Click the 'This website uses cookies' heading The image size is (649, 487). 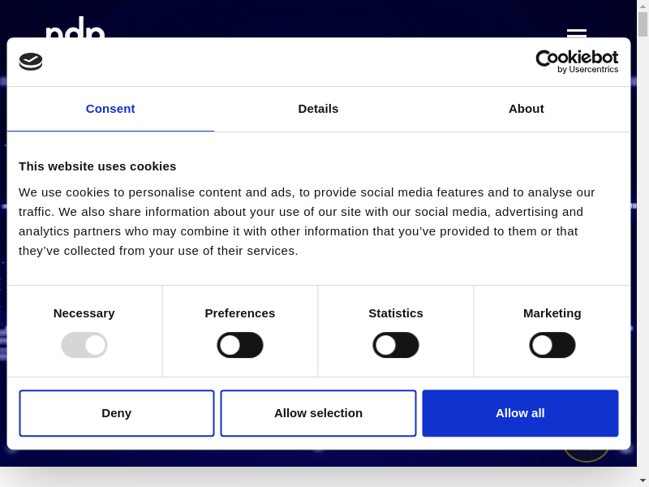[97, 166]
